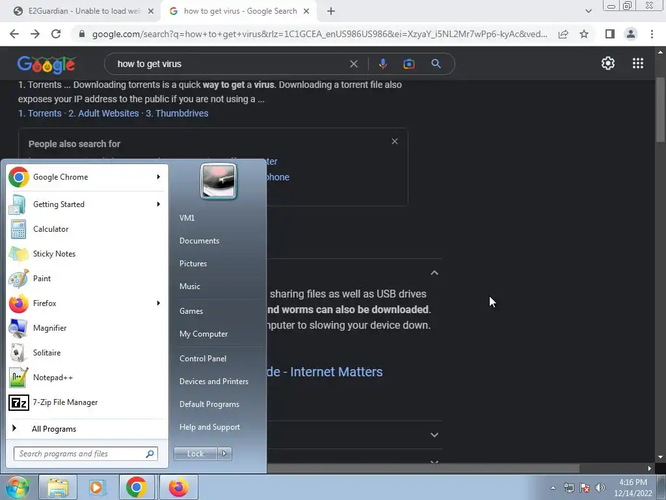Click Google search magnifier button

(x=436, y=64)
